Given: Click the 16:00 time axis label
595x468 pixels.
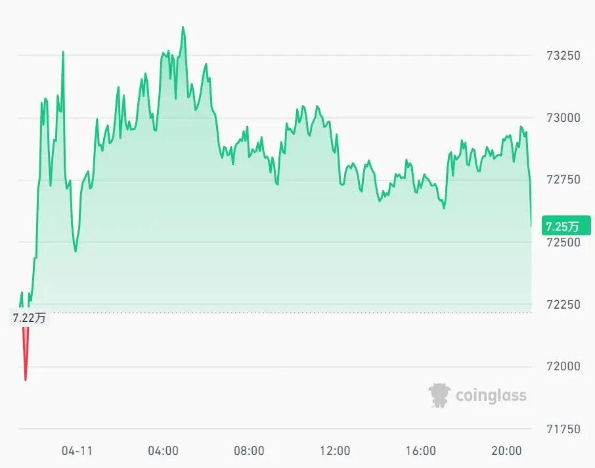Looking at the screenshot, I should [x=421, y=450].
